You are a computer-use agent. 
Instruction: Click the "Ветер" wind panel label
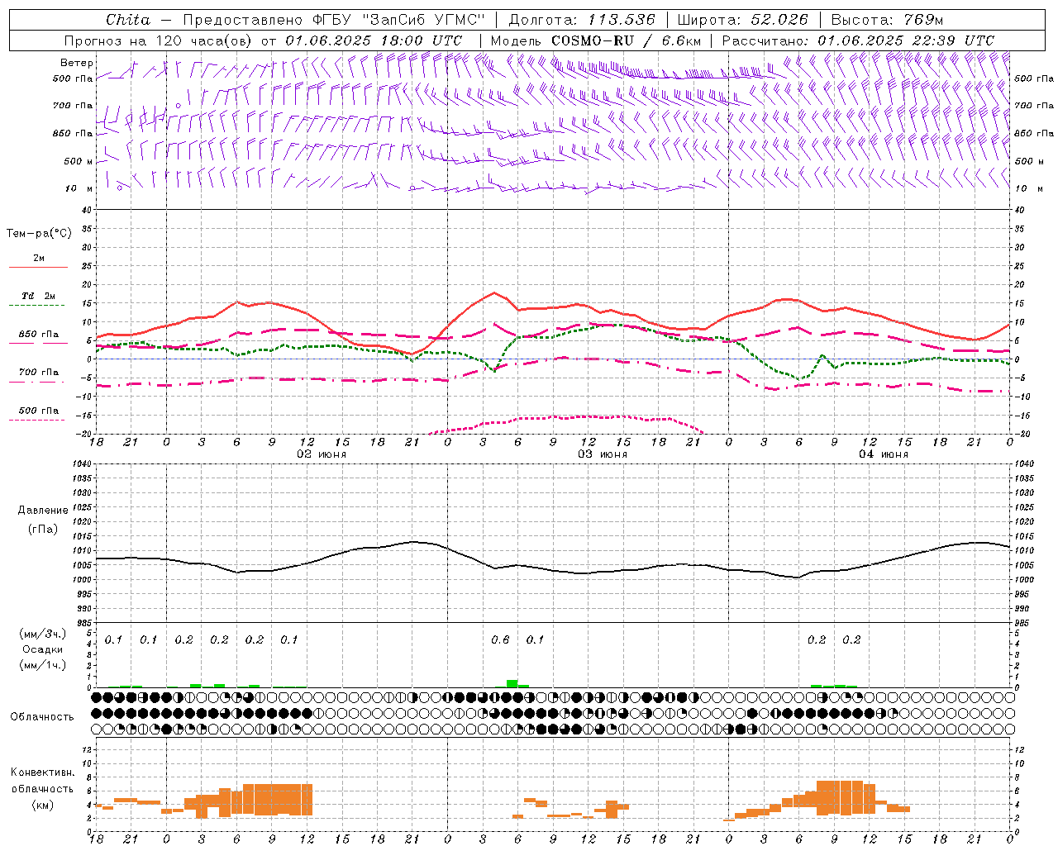click(77, 63)
